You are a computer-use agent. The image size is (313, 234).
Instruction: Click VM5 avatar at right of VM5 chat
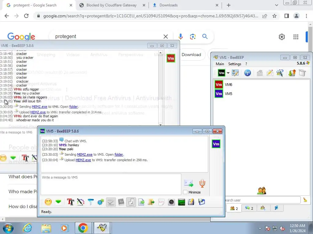pyautogui.click(x=216, y=144)
